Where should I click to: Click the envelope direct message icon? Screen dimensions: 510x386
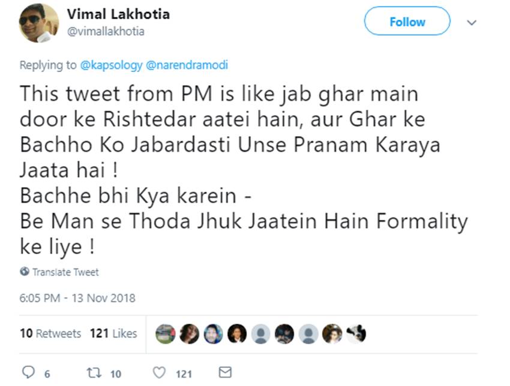(225, 373)
